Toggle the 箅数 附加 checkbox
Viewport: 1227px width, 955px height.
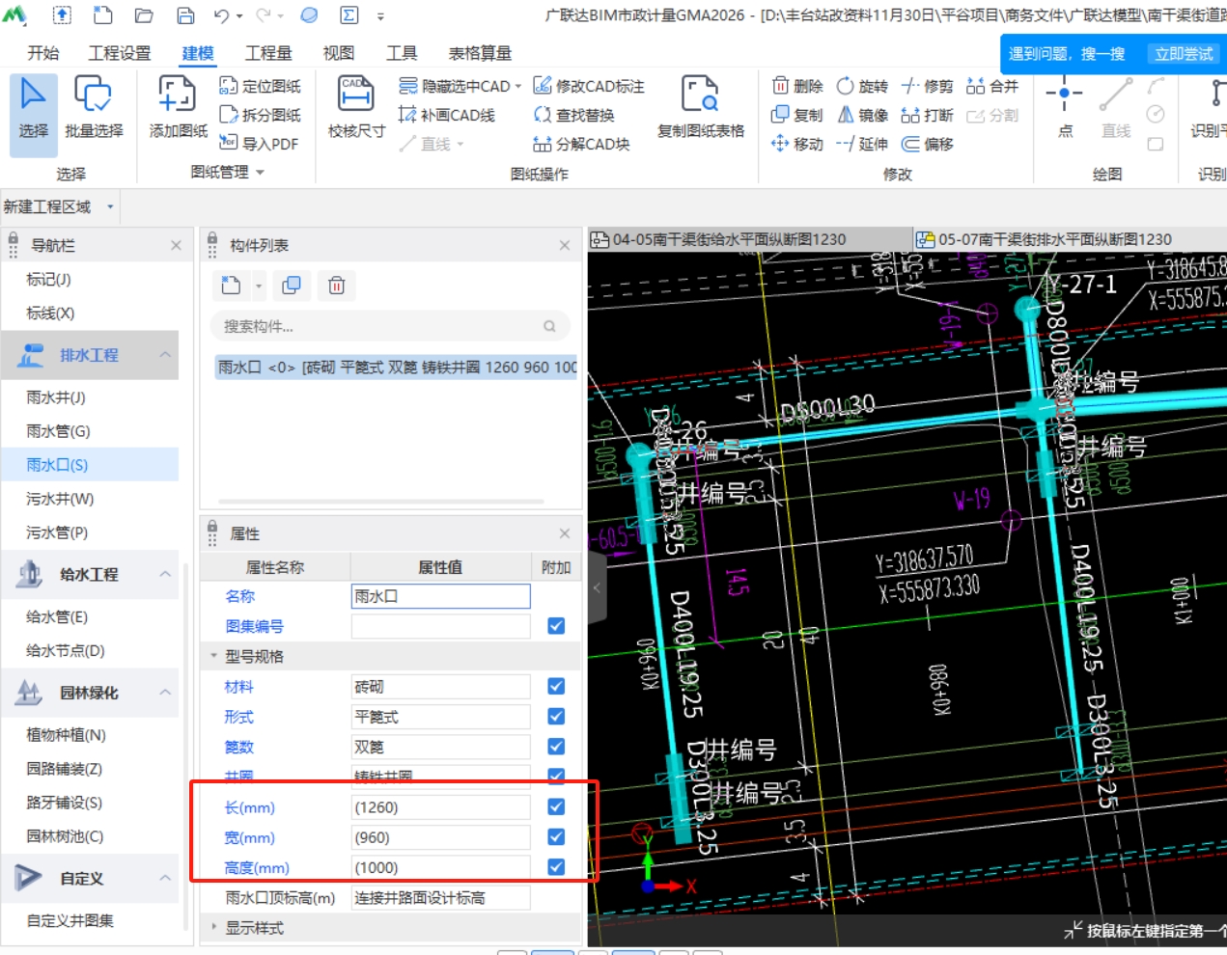click(556, 746)
